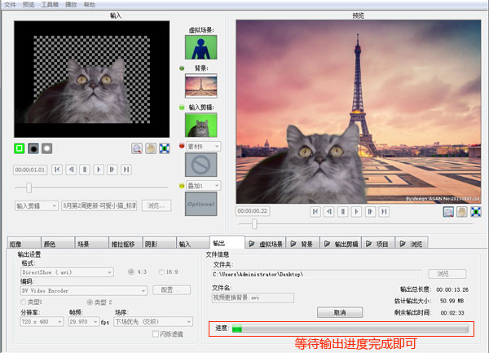Click the preview panel fit-to-window icon

tap(476, 212)
